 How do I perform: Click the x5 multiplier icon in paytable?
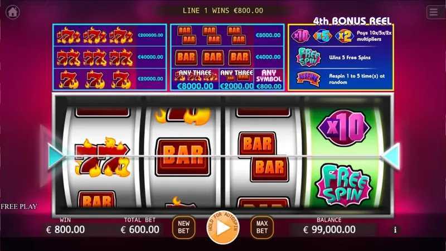pos(323,36)
